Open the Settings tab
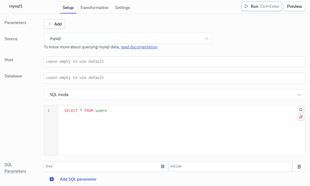310x186 pixels. [122, 7]
